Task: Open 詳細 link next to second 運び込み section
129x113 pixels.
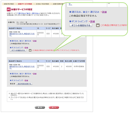Action: tap(35, 74)
